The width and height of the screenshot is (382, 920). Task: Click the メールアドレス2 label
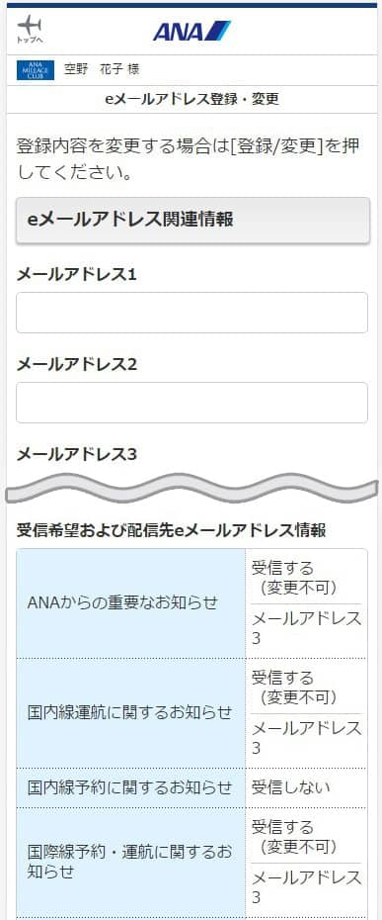pos(77,364)
